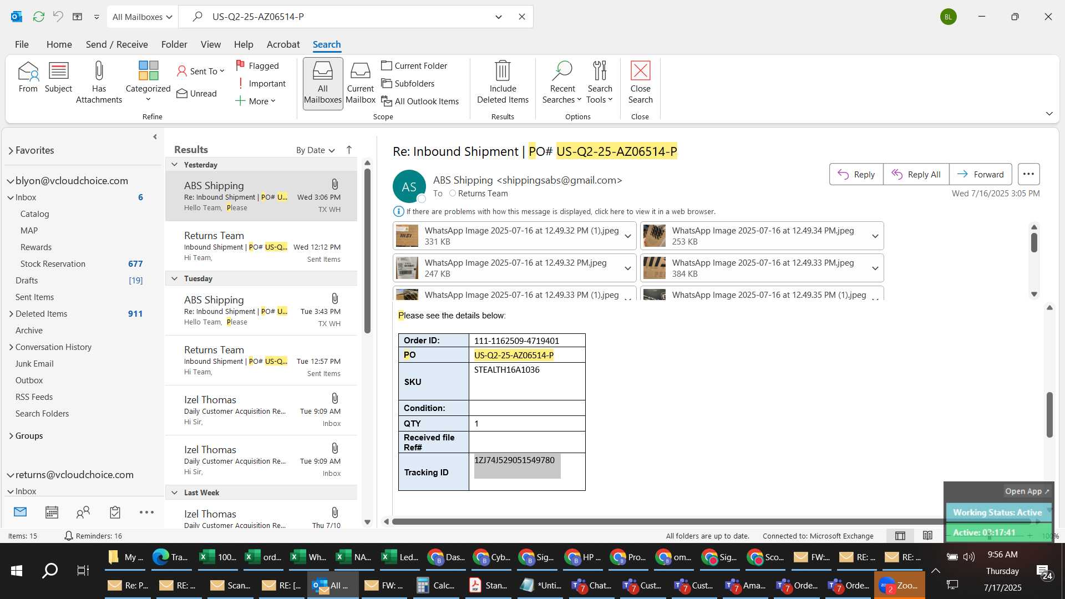
Task: Open Windows Start menu
Action: [17, 571]
